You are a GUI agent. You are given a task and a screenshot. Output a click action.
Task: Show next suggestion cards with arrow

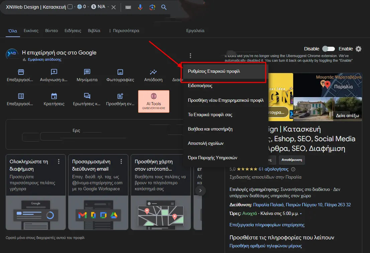[200, 191]
